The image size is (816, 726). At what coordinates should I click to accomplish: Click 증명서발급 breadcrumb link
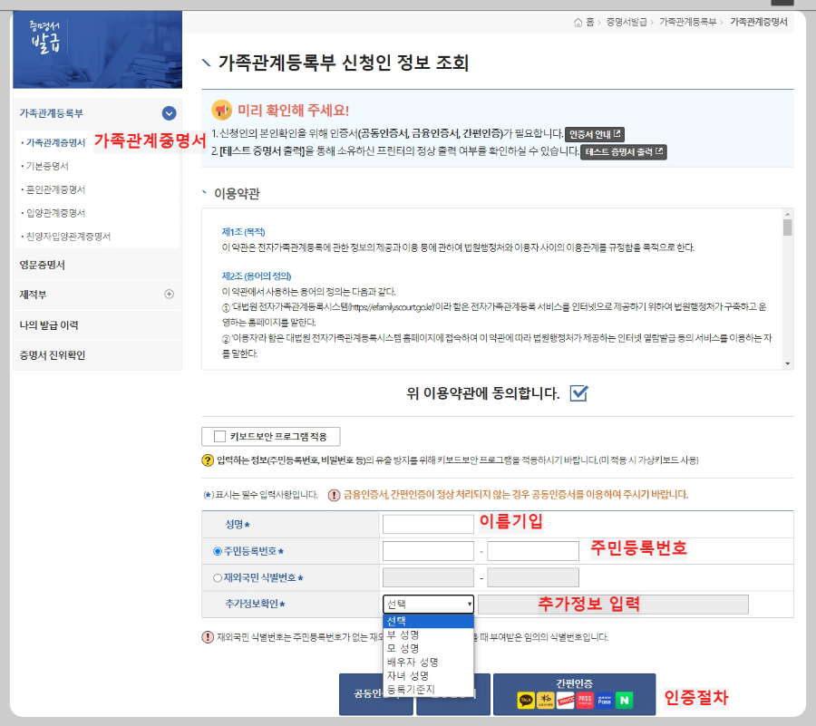[627, 22]
